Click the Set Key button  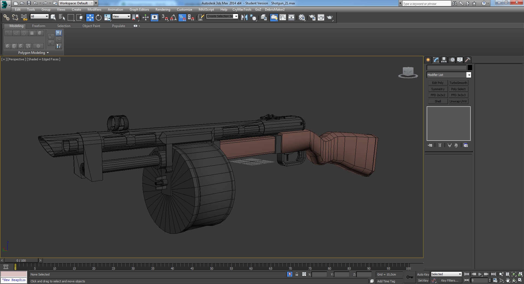coord(423,280)
